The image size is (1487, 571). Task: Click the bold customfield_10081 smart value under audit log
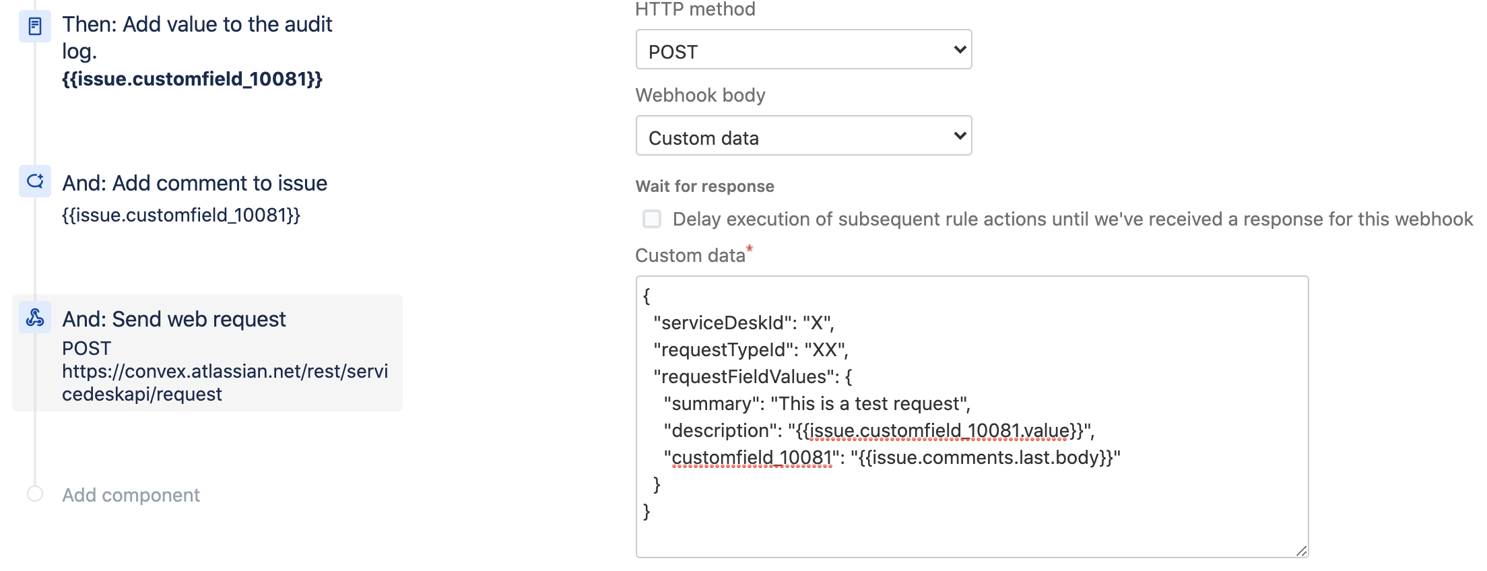point(192,79)
